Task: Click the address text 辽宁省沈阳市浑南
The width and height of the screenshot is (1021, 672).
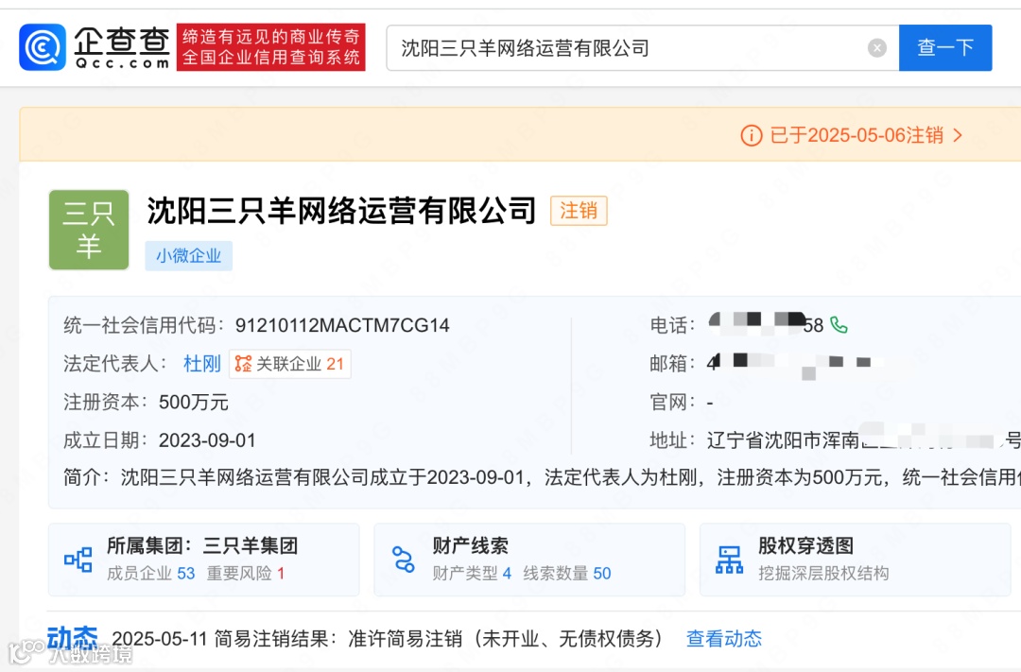Action: [784, 440]
